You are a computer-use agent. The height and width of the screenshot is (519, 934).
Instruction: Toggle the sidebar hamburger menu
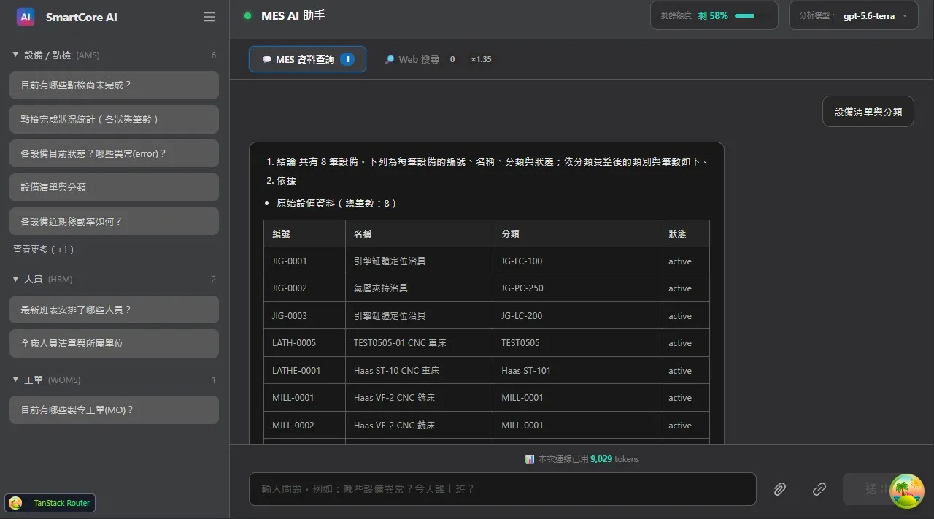(209, 17)
